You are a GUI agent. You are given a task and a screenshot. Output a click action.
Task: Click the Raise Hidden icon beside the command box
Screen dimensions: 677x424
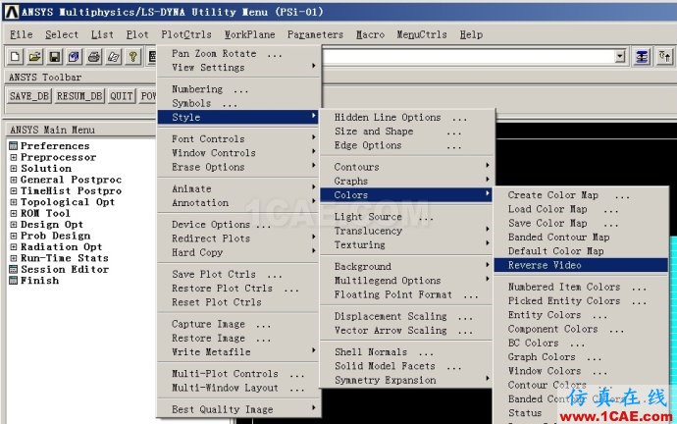click(x=642, y=57)
